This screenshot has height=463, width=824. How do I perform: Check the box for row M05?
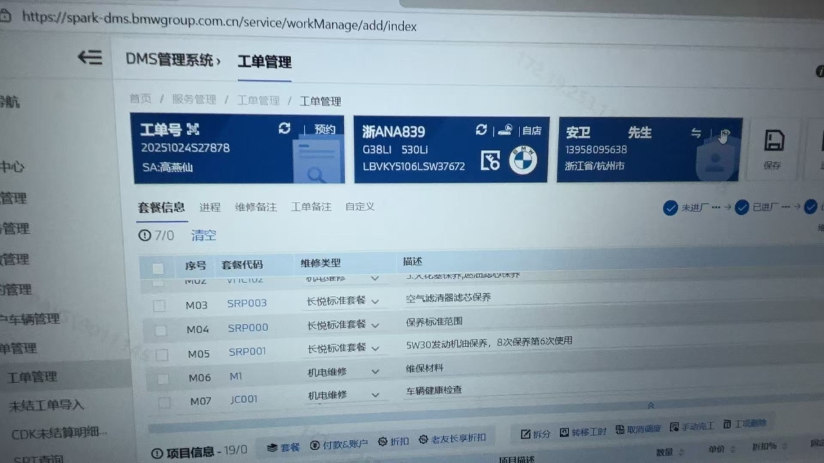tap(162, 355)
